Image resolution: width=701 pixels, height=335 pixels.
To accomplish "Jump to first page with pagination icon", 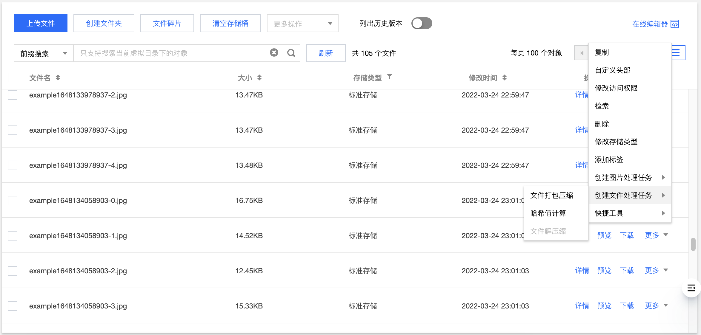I will (582, 53).
